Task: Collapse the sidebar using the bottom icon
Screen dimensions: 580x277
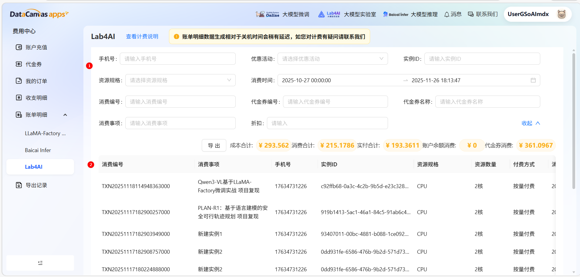Action: coord(40,262)
